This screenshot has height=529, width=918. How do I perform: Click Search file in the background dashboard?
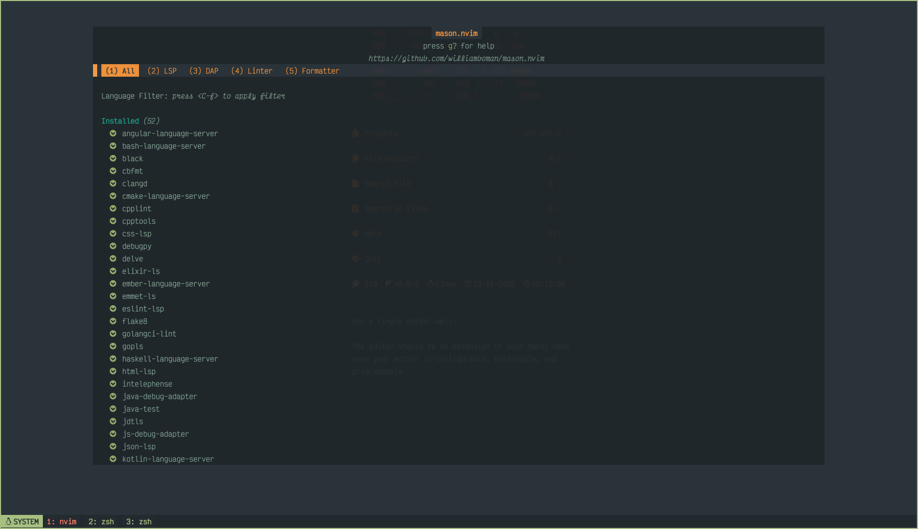click(388, 184)
